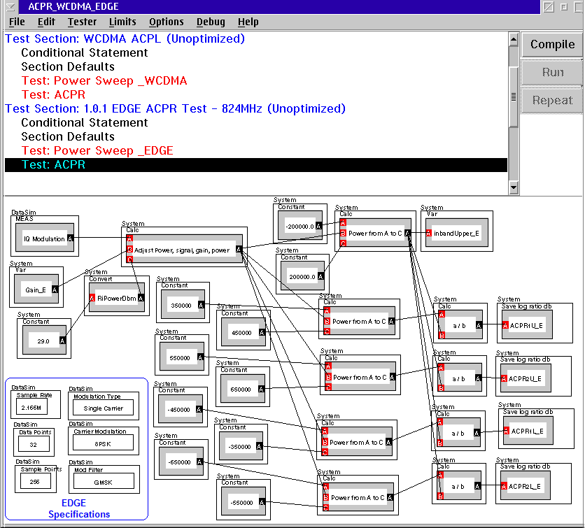Click input port C of Adjust Power block
The height and width of the screenshot is (528, 585).
point(129,259)
